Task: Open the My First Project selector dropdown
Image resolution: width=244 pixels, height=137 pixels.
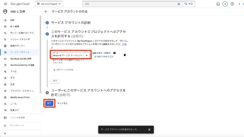Action: click(49, 4)
